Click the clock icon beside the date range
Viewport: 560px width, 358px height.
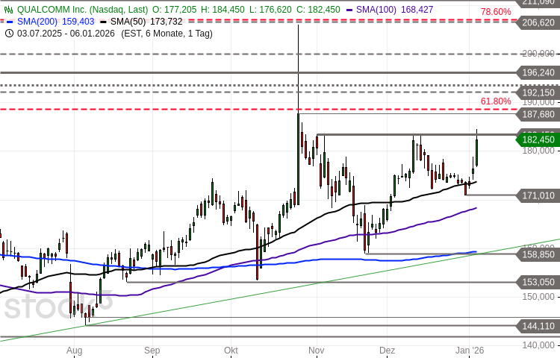point(8,33)
